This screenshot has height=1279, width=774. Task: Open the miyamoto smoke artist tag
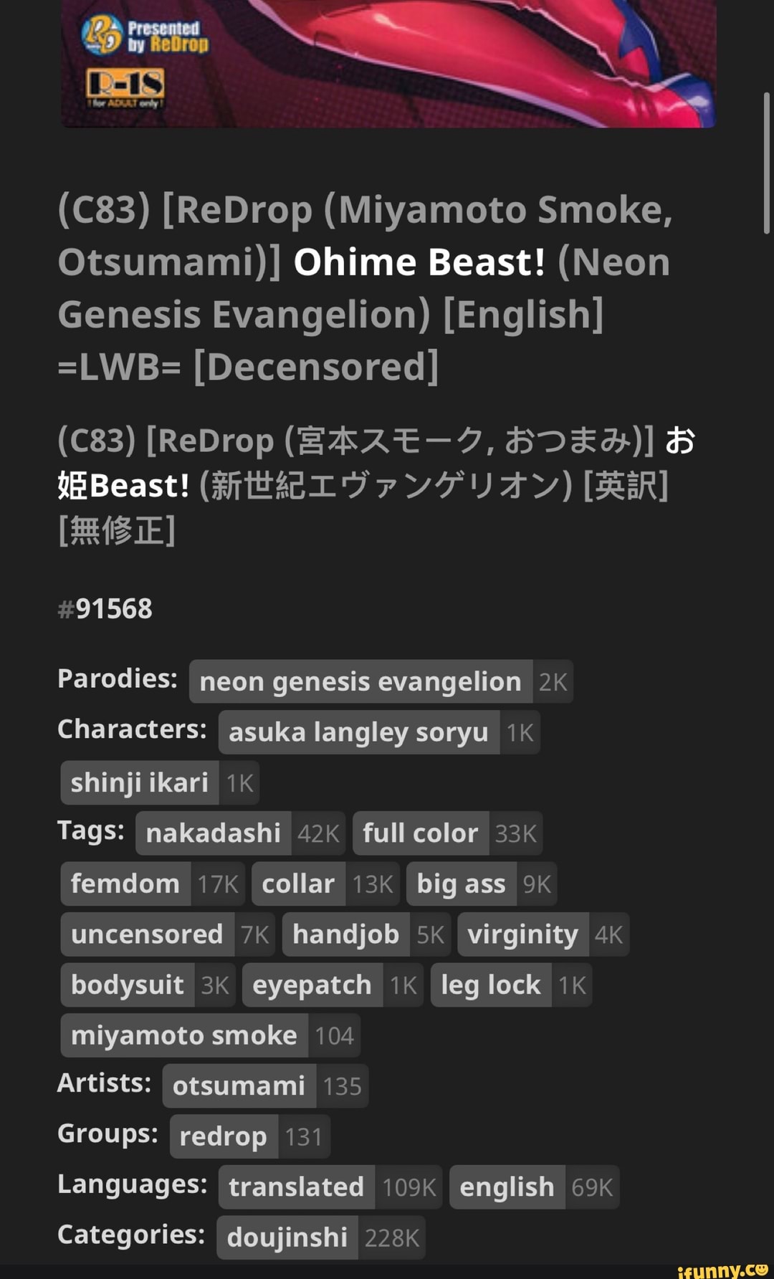pos(183,1035)
